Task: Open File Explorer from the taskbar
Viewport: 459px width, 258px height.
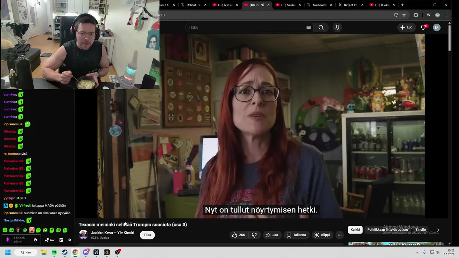Action: click(x=44, y=252)
